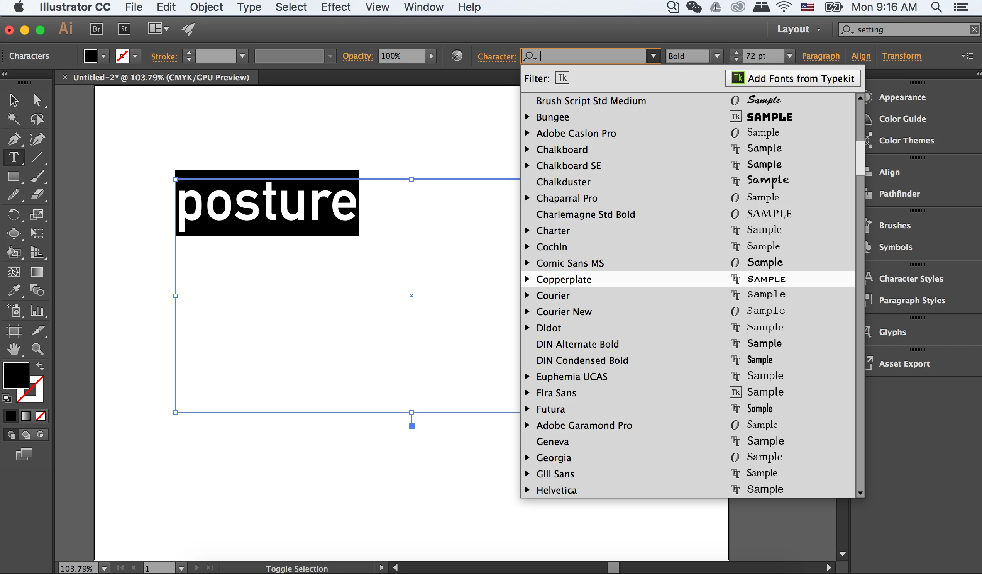The image size is (982, 574).
Task: Toggle the Typekit fonts filter
Action: pyautogui.click(x=562, y=78)
